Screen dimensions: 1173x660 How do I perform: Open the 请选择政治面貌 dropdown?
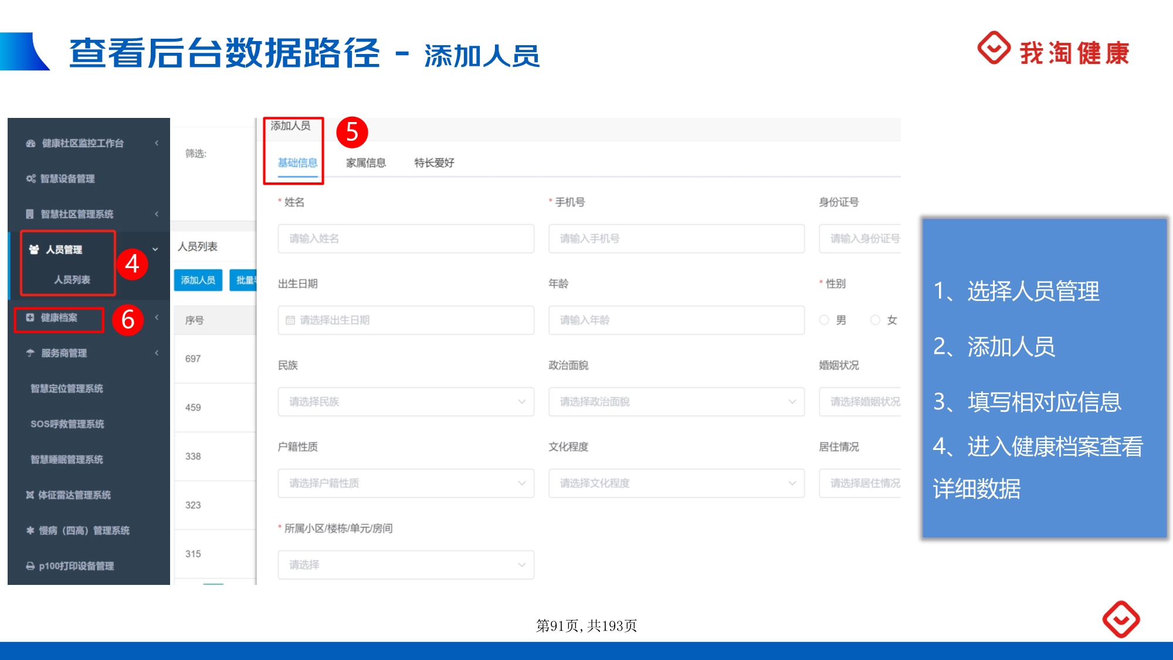point(676,402)
